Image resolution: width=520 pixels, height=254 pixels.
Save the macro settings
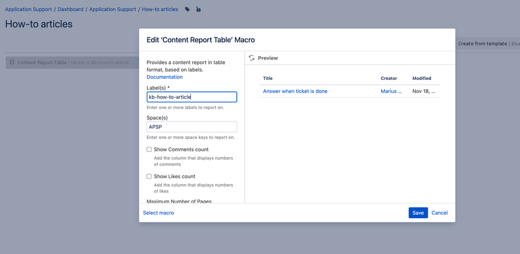418,212
